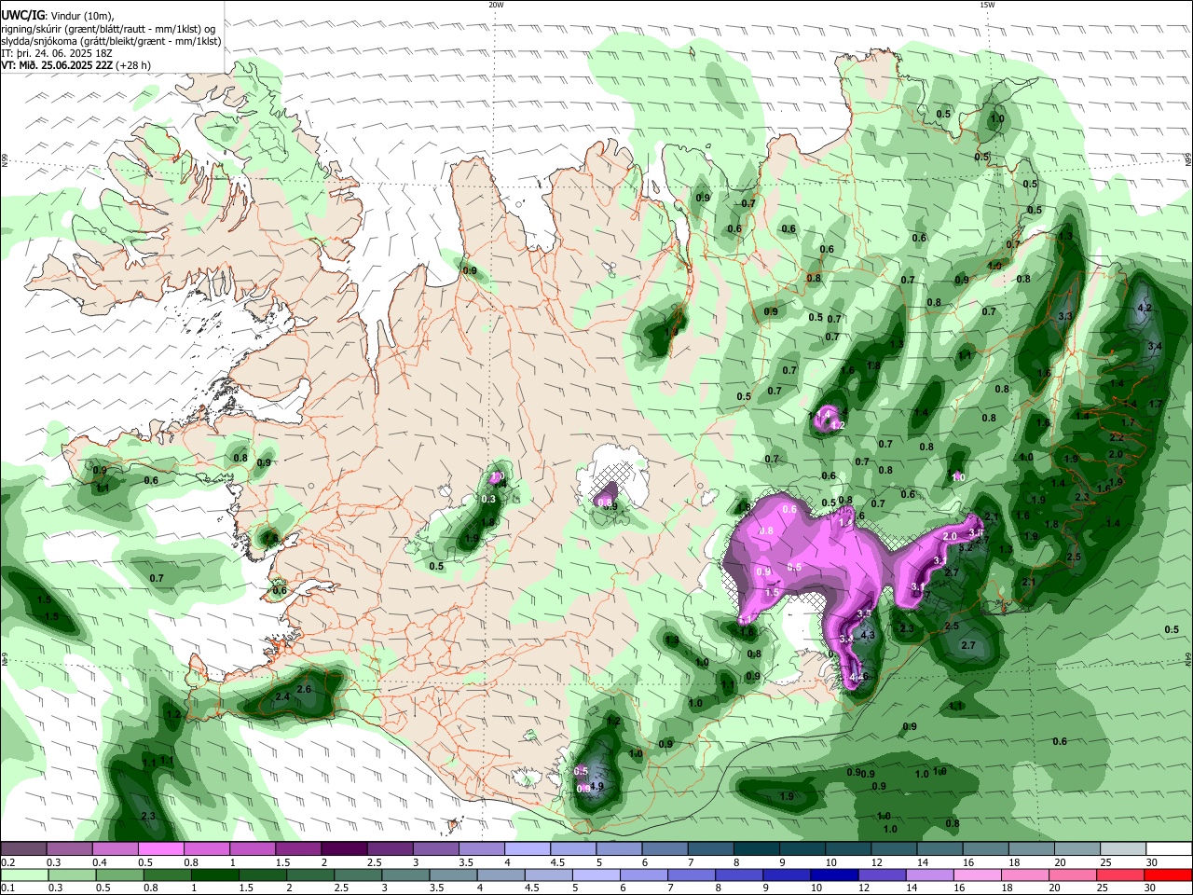1193x895 pixels.
Task: Click the 'rigning/skúrir' description line
Action: [x=109, y=28]
